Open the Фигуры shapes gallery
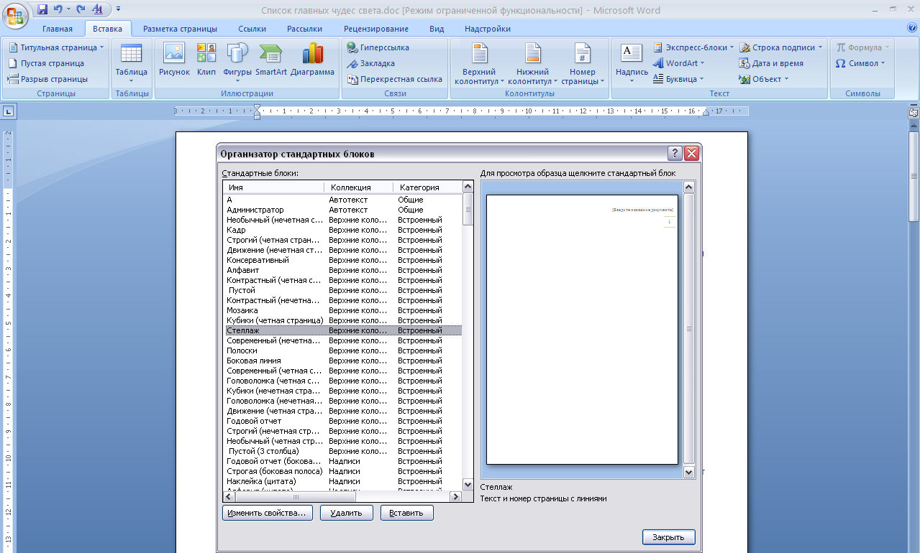This screenshot has height=553, width=920. click(237, 63)
